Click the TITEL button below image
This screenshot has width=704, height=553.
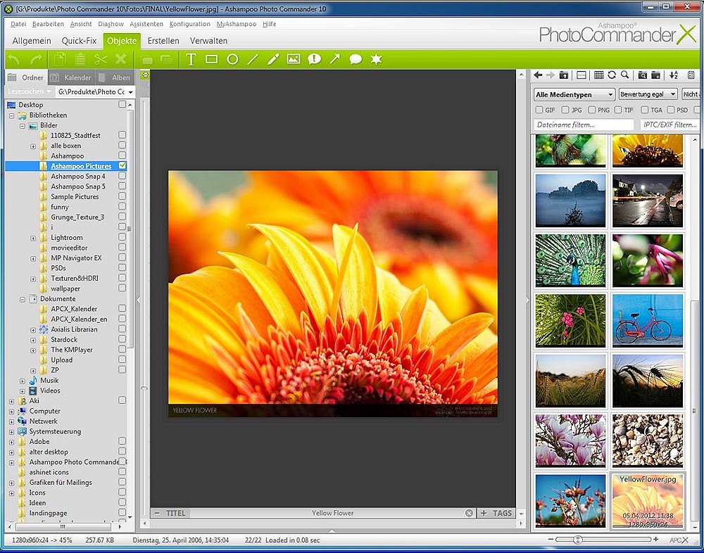pyautogui.click(x=175, y=513)
